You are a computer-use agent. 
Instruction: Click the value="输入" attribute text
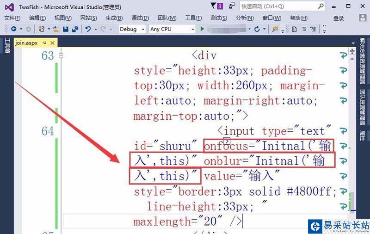click(241, 176)
